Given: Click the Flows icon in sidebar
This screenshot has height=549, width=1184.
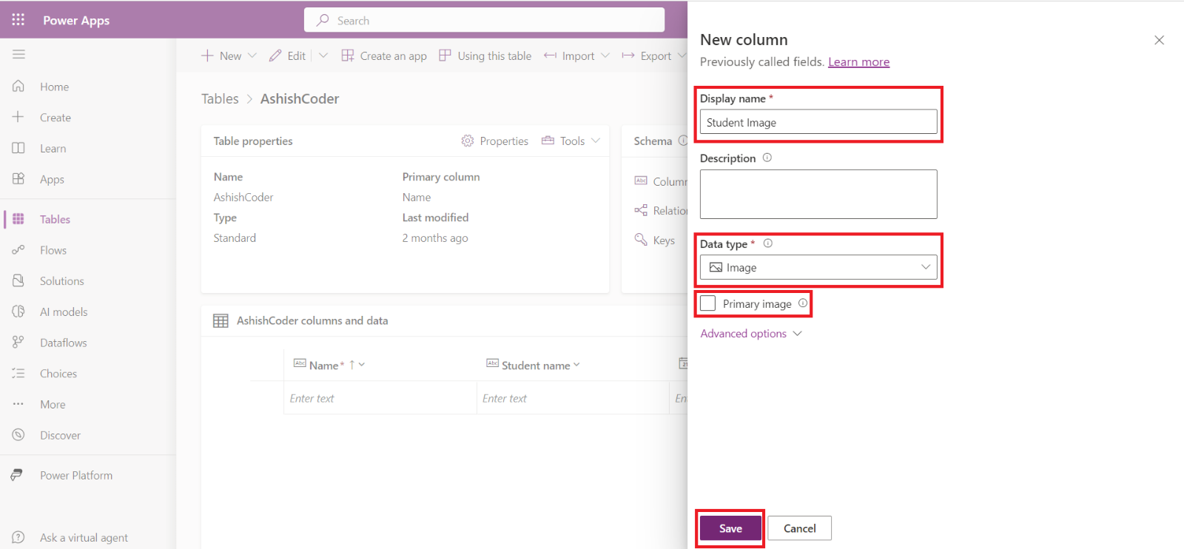Looking at the screenshot, I should [x=18, y=250].
